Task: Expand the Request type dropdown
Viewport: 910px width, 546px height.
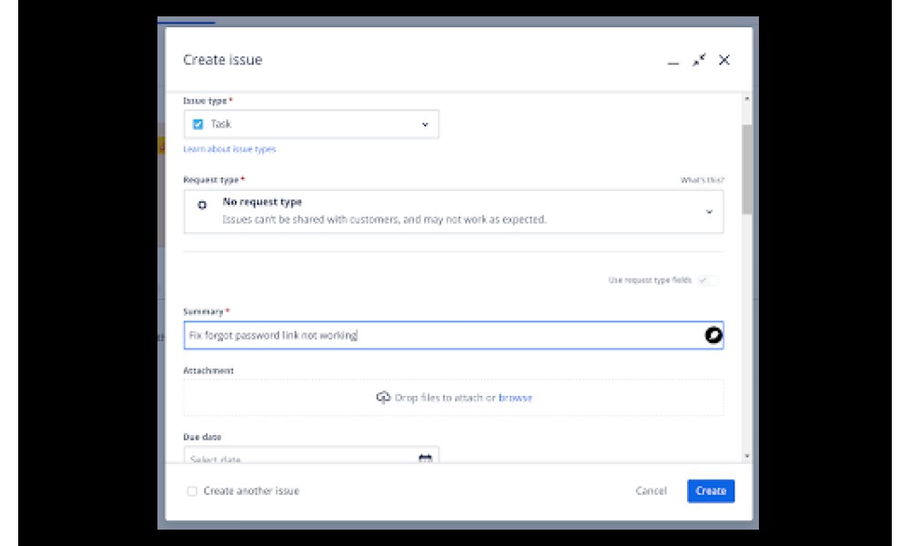Action: click(x=453, y=211)
